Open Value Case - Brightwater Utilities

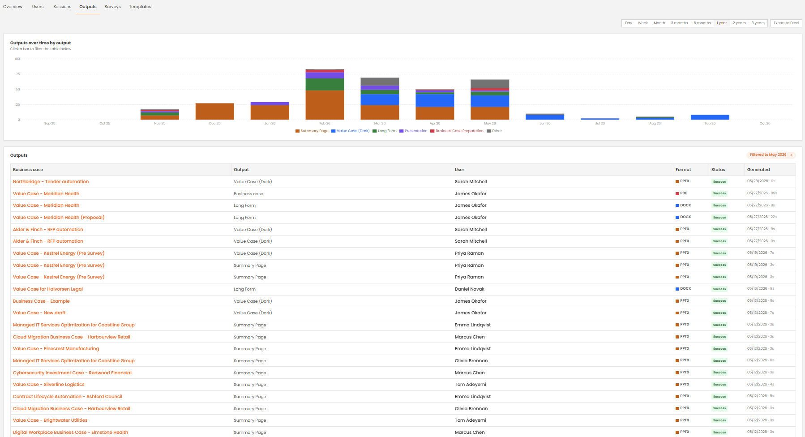50,420
